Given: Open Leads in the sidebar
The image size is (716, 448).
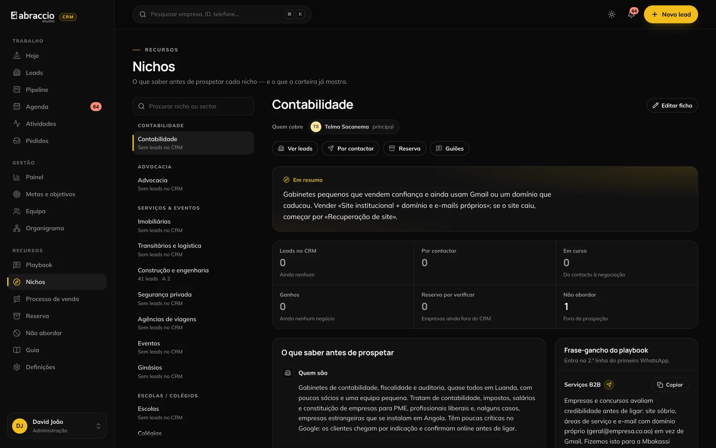Looking at the screenshot, I should click(x=57, y=73).
